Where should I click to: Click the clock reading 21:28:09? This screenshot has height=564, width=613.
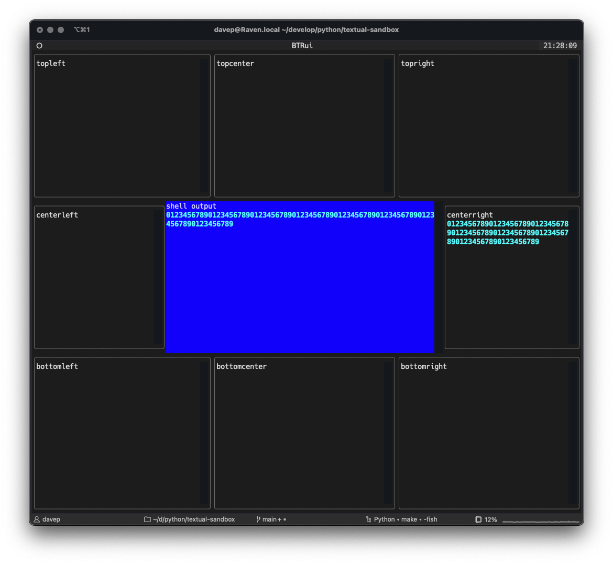[x=560, y=46]
